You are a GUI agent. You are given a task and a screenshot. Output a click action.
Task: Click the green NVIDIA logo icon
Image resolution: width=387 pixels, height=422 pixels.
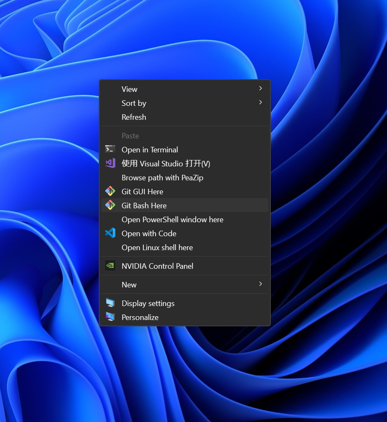point(110,266)
